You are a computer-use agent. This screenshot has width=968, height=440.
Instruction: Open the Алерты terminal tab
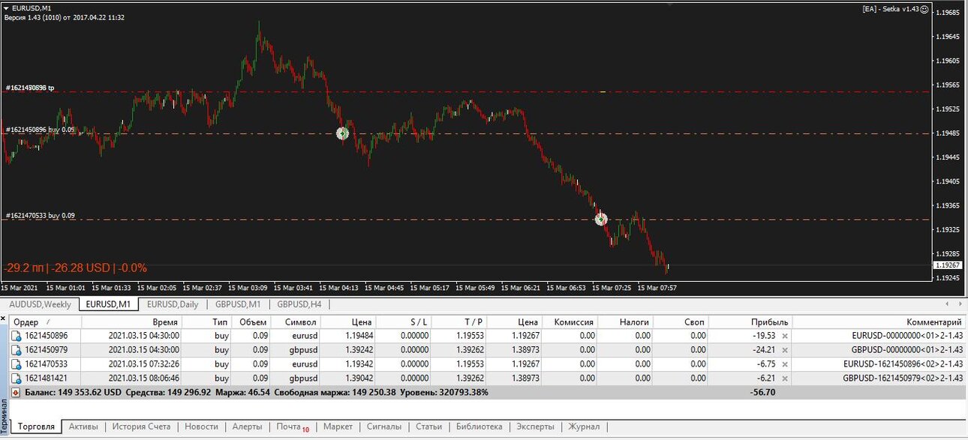[x=247, y=427]
